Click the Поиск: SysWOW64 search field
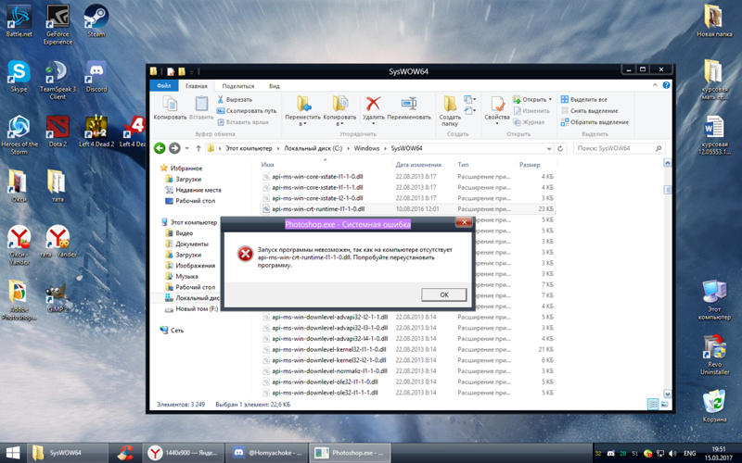The height and width of the screenshot is (463, 742). 619,148
